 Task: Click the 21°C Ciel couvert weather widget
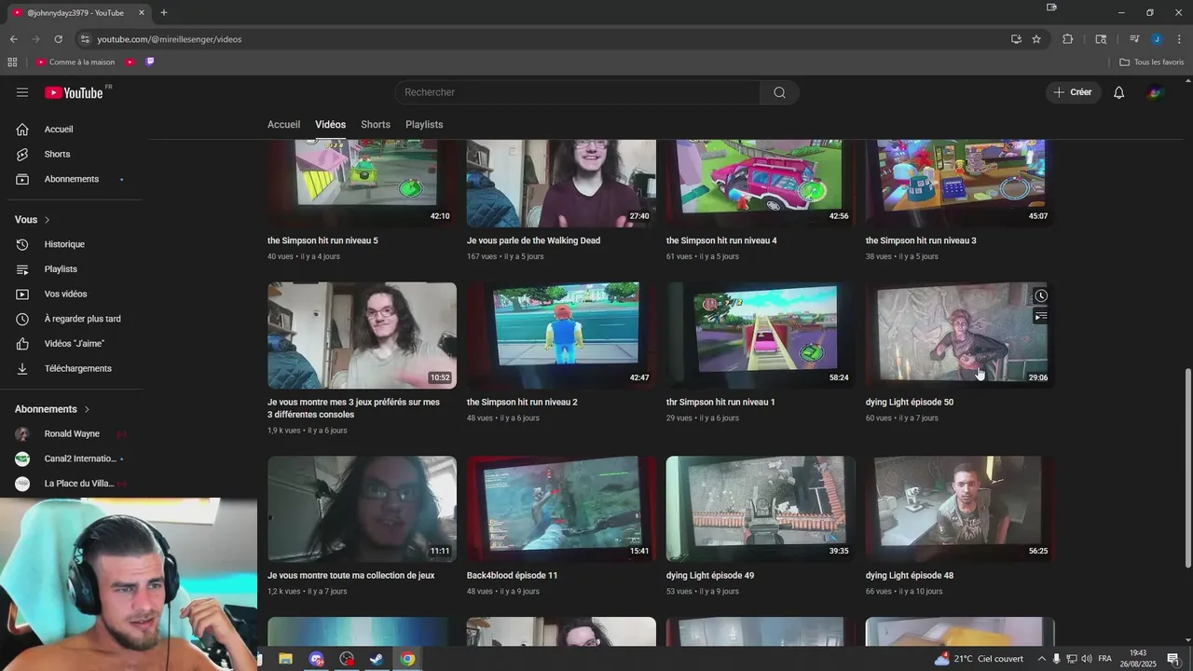click(x=979, y=659)
